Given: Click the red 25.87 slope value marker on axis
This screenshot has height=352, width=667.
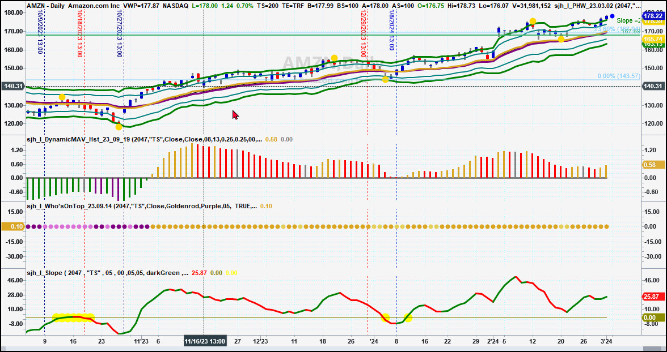Looking at the screenshot, I should pos(652,297).
